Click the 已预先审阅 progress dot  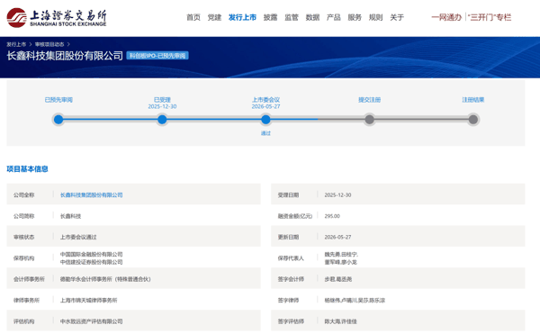click(x=58, y=120)
